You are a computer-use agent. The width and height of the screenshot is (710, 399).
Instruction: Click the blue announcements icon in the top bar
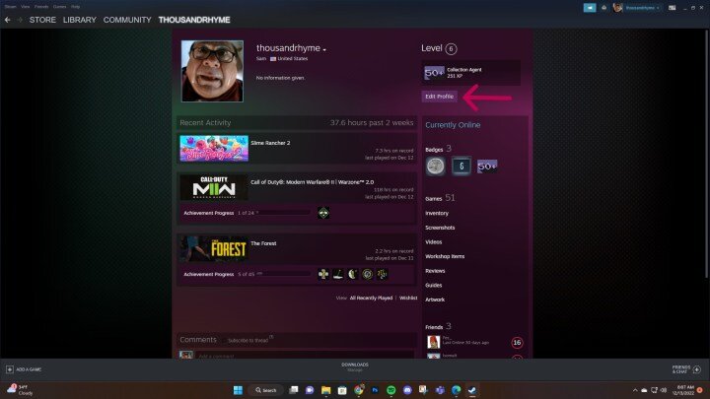[590, 8]
